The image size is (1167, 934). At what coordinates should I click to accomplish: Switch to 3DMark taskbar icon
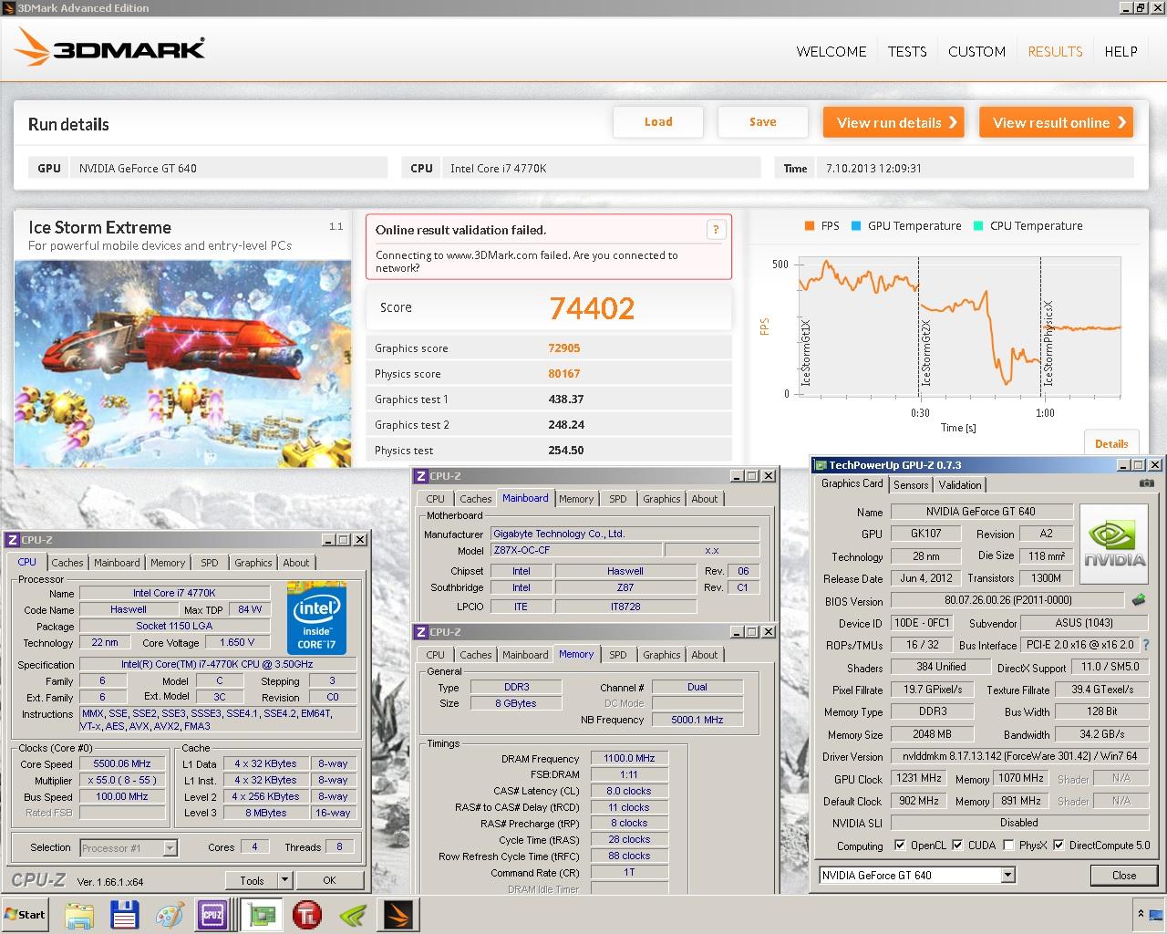(398, 914)
